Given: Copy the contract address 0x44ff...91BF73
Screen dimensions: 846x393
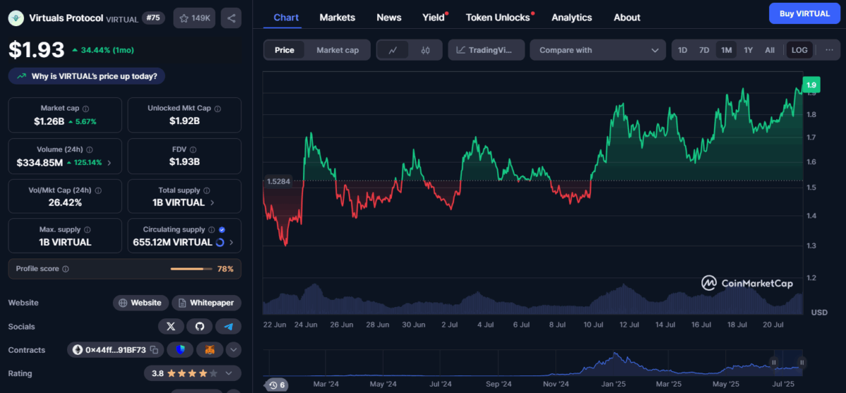Looking at the screenshot, I should pos(153,349).
